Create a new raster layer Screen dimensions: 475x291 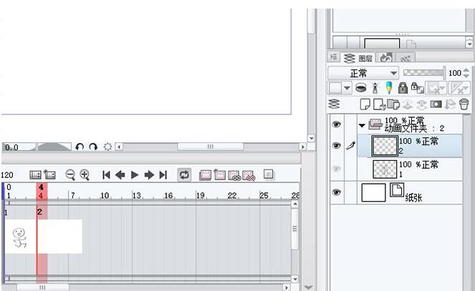pos(365,104)
